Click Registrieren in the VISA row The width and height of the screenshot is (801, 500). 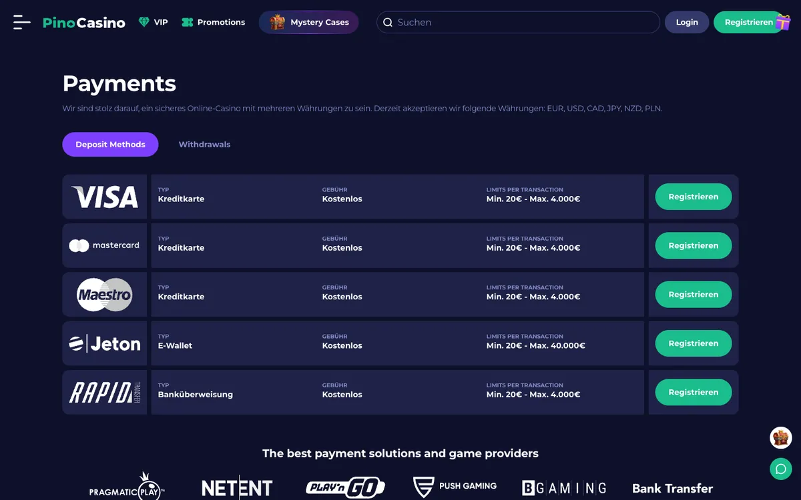click(694, 197)
